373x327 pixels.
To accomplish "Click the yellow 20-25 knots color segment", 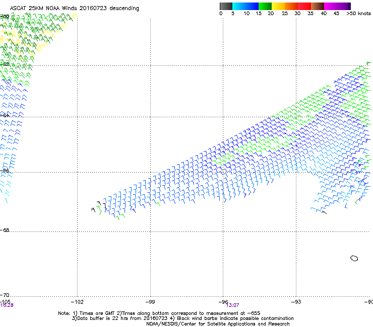I will tap(278, 6).
